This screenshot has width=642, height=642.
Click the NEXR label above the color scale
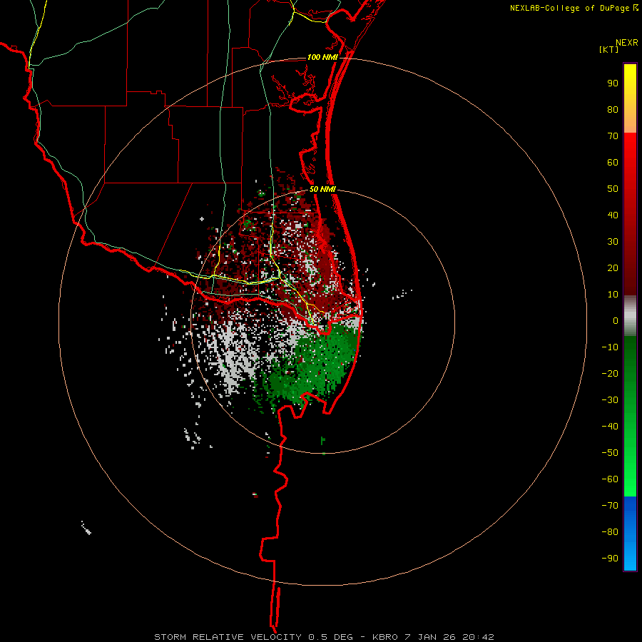(627, 43)
